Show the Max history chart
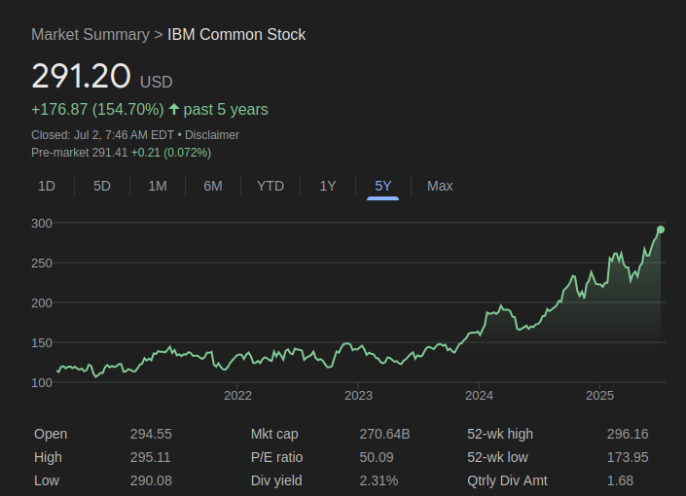The height and width of the screenshot is (496, 686). coord(440,186)
